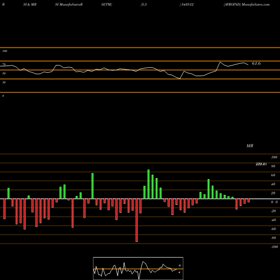Select the 272.43 MR value label

(x=261, y=164)
